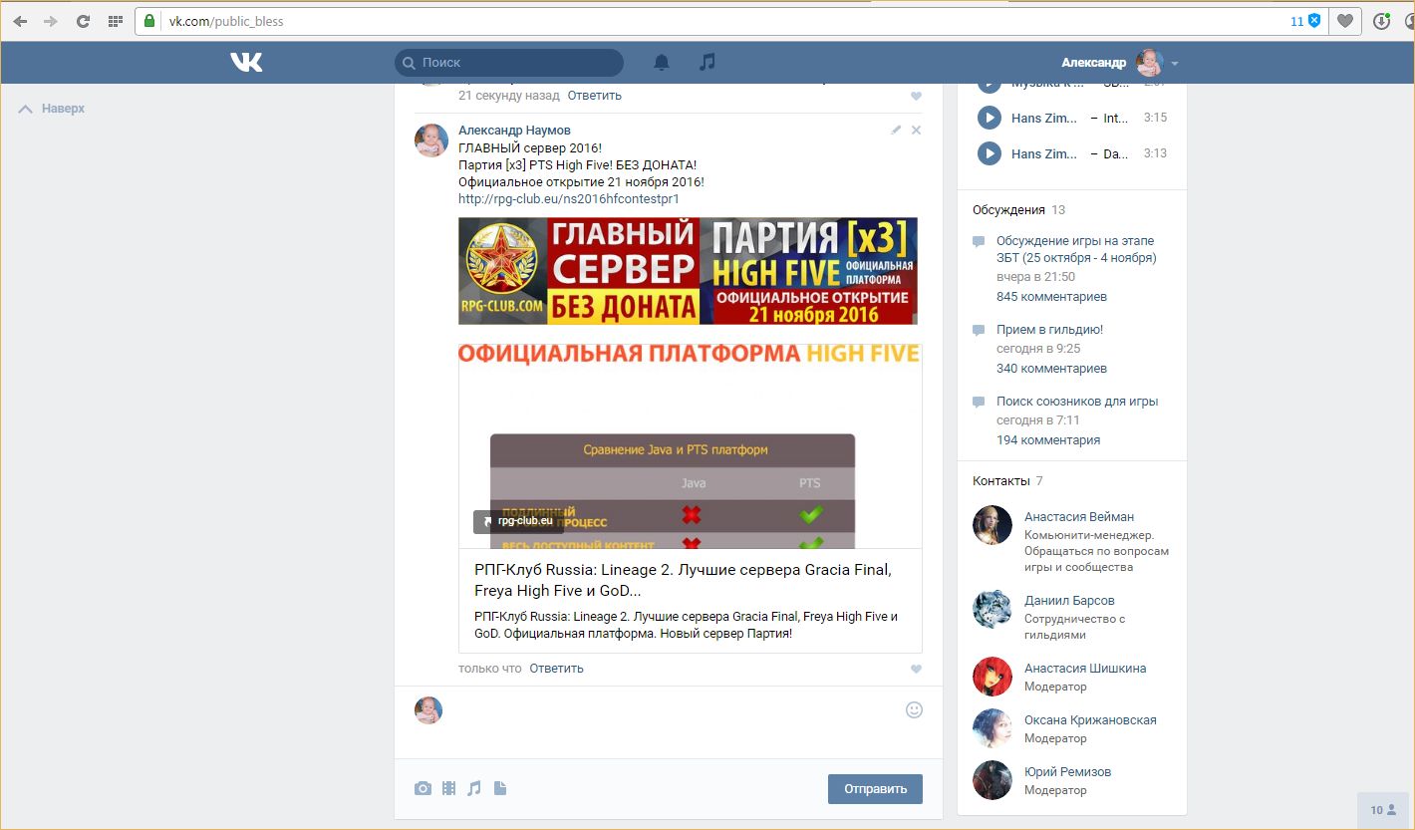Go back with the browser back arrow
Viewport: 1415px width, 830px height.
pyautogui.click(x=20, y=21)
